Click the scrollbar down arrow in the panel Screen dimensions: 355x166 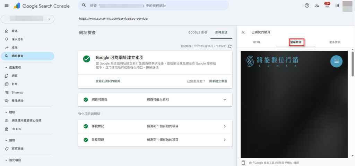point(353,156)
